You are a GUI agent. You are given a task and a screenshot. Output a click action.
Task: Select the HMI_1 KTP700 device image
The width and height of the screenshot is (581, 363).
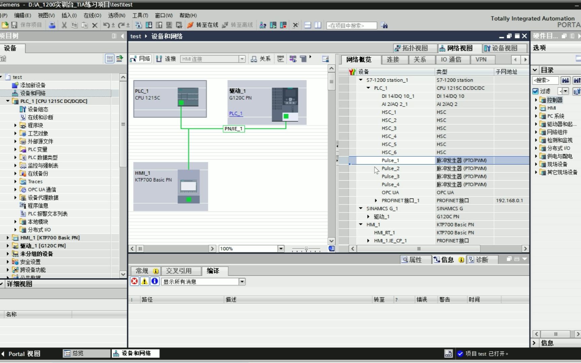coord(189,187)
